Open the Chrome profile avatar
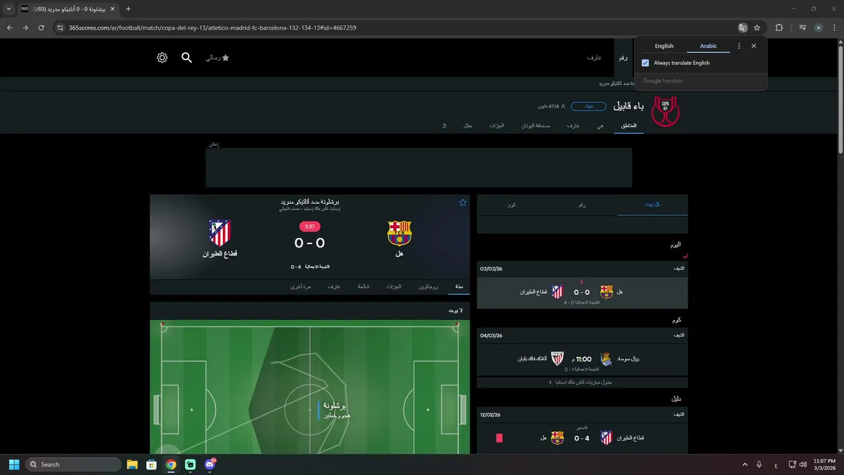Image resolution: width=844 pixels, height=475 pixels. pyautogui.click(x=818, y=28)
